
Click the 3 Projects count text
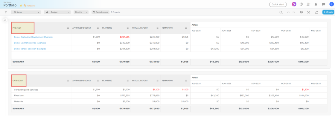(115, 12)
